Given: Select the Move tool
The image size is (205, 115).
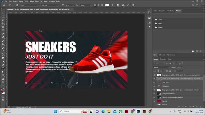Looking at the screenshot, I should tap(3, 13).
